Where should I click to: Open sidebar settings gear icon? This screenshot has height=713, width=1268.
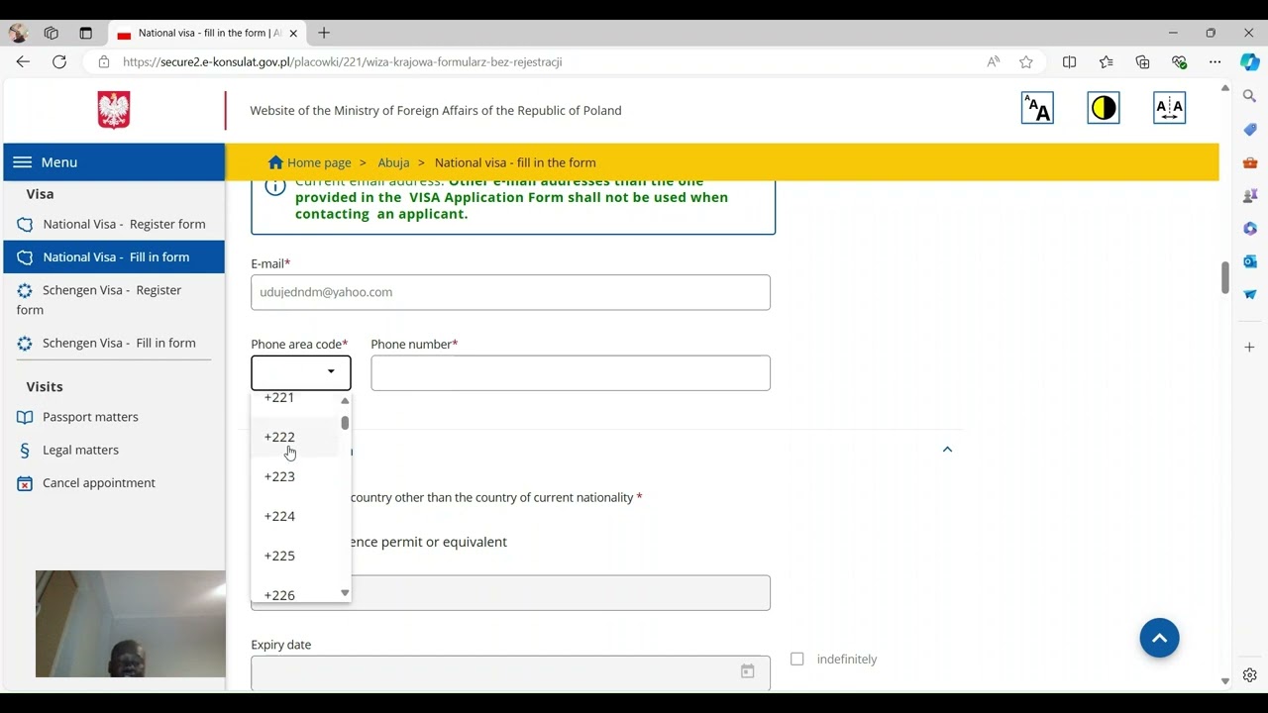(1250, 675)
